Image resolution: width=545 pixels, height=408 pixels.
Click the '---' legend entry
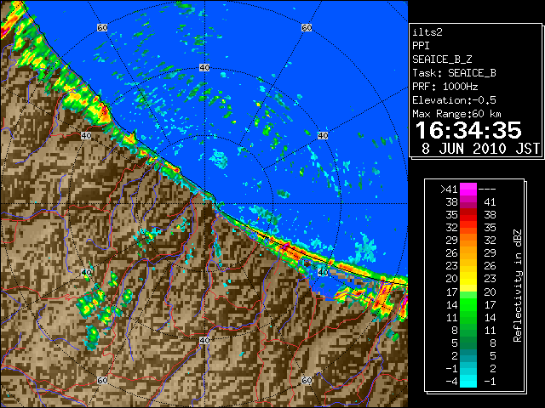click(x=487, y=190)
